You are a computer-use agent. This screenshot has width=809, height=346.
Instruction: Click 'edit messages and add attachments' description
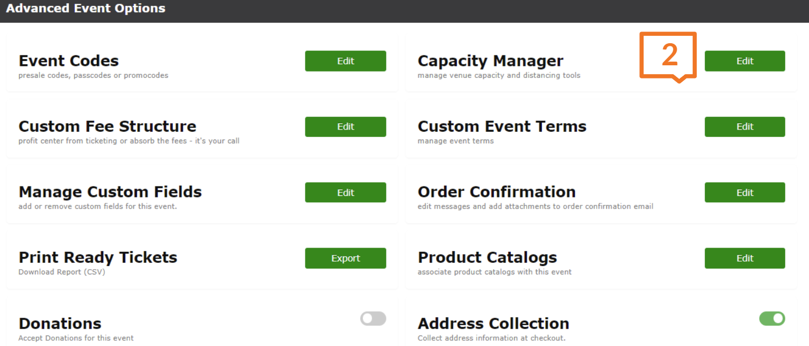[535, 206]
